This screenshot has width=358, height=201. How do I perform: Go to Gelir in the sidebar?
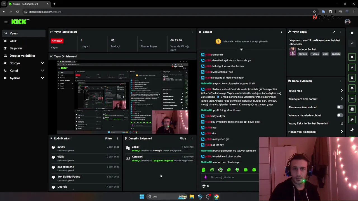point(23,41)
